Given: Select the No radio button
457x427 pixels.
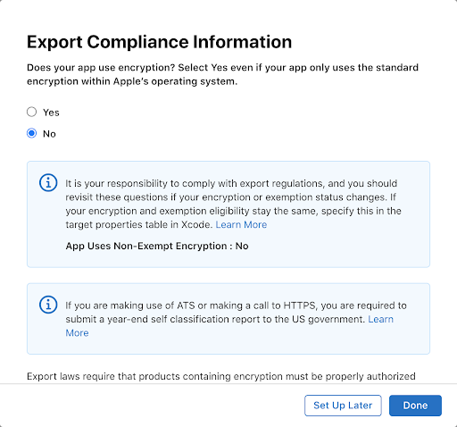Looking at the screenshot, I should pyautogui.click(x=31, y=133).
